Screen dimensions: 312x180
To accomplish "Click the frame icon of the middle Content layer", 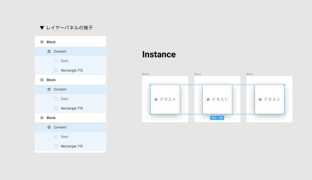I will pos(49,89).
